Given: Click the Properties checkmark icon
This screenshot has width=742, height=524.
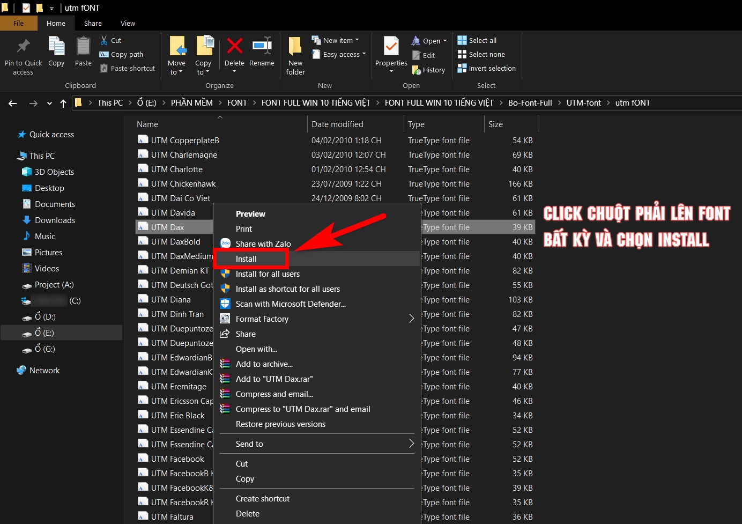Looking at the screenshot, I should pyautogui.click(x=391, y=46).
